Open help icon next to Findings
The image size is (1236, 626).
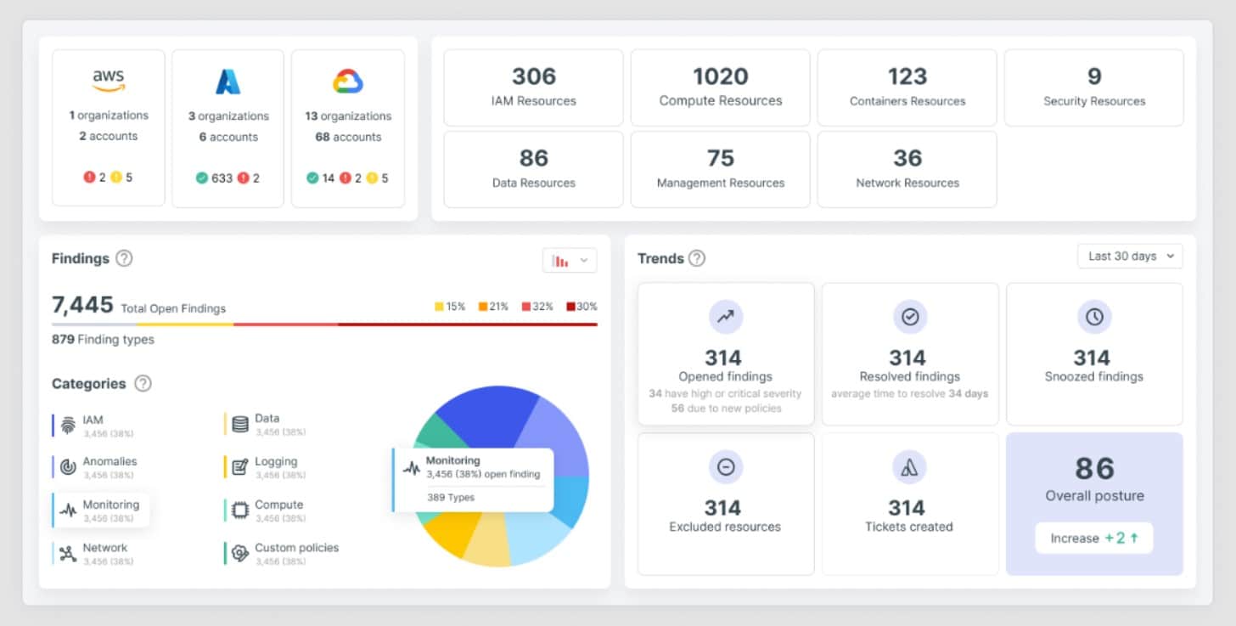click(124, 258)
